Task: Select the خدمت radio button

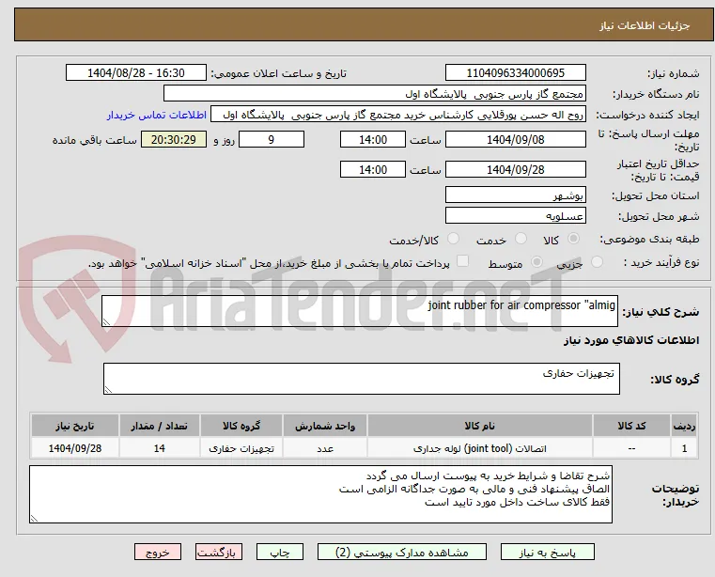Action: (521, 239)
